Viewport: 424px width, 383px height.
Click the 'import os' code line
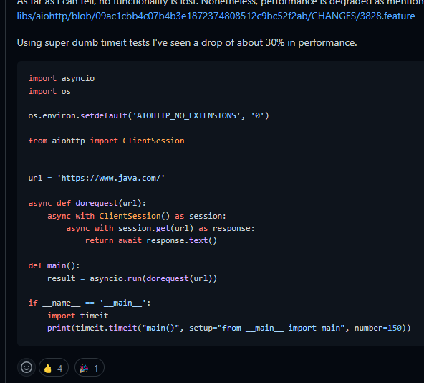coord(49,91)
